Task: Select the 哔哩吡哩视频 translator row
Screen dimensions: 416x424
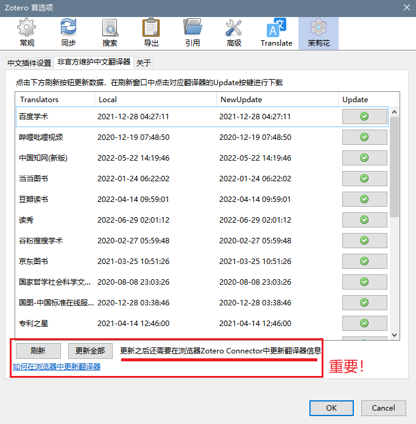Action: tap(202, 137)
